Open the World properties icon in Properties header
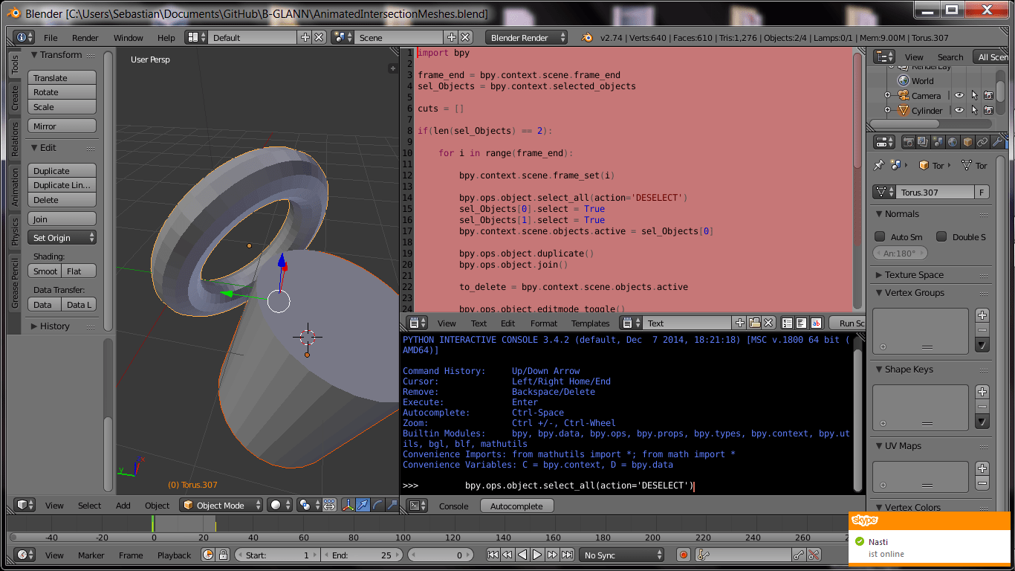1015x571 pixels. point(953,143)
